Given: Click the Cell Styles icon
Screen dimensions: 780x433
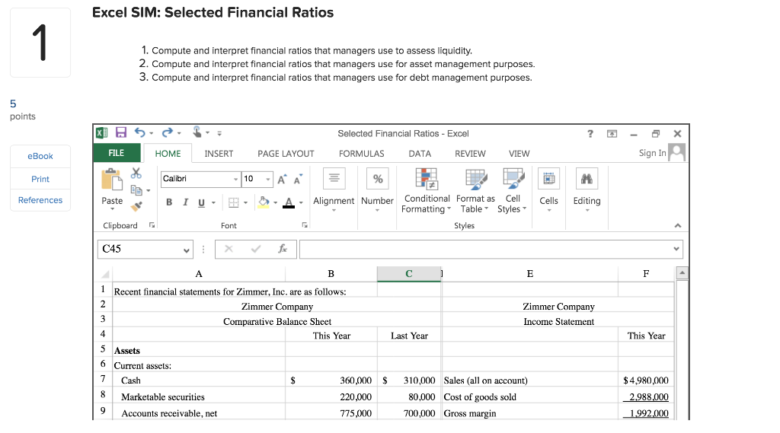Looking at the screenshot, I should coord(513,179).
